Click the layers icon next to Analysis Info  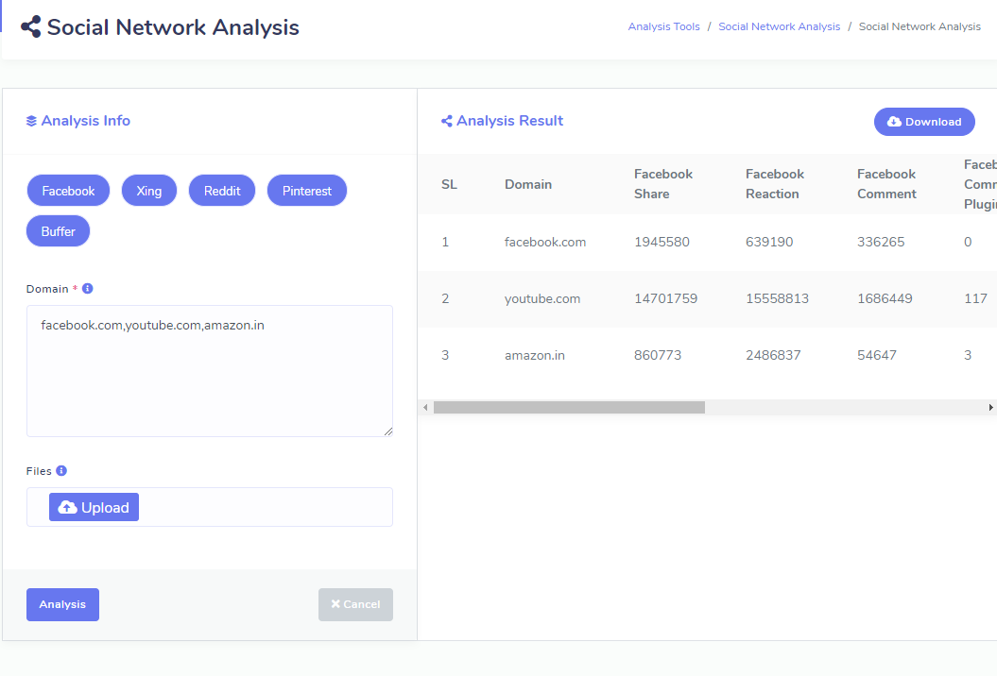coord(31,121)
